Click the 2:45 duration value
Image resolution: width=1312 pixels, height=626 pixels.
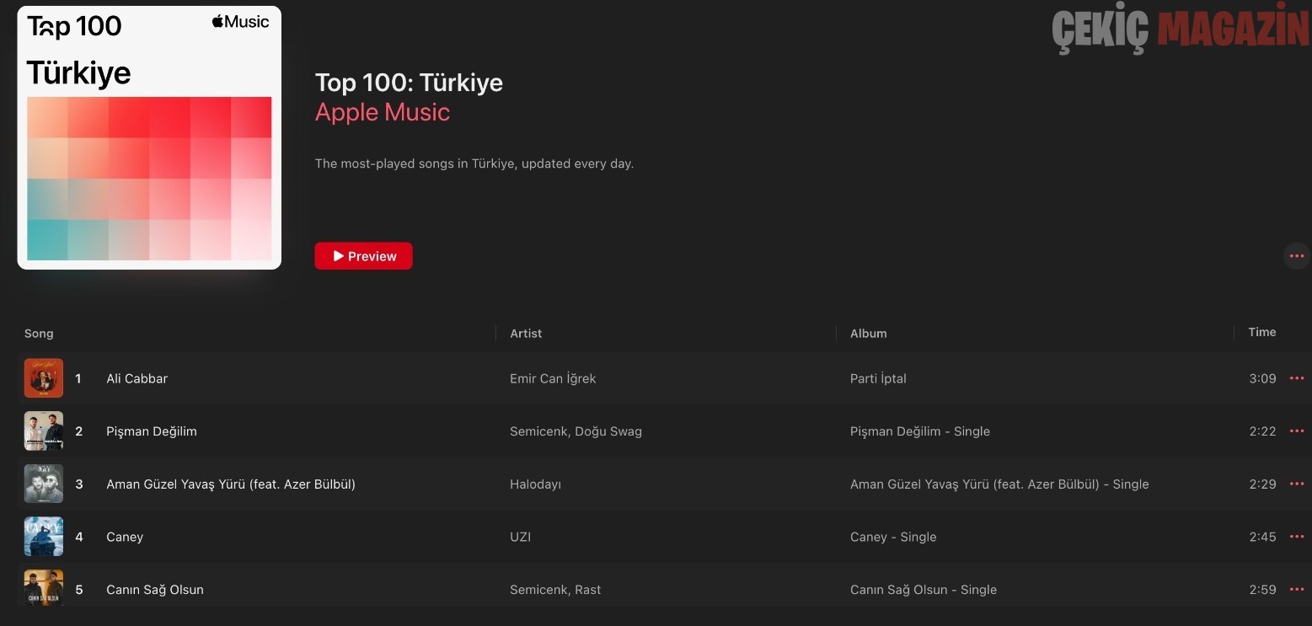(x=1262, y=537)
